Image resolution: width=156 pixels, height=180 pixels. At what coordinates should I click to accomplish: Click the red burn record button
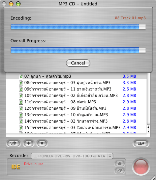(x=141, y=166)
